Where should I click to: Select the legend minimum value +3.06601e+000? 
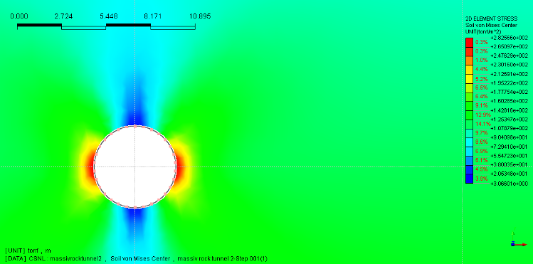(x=510, y=184)
